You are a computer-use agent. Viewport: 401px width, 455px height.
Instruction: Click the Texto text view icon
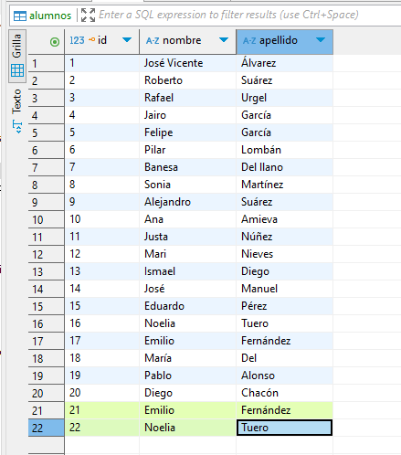tap(17, 127)
